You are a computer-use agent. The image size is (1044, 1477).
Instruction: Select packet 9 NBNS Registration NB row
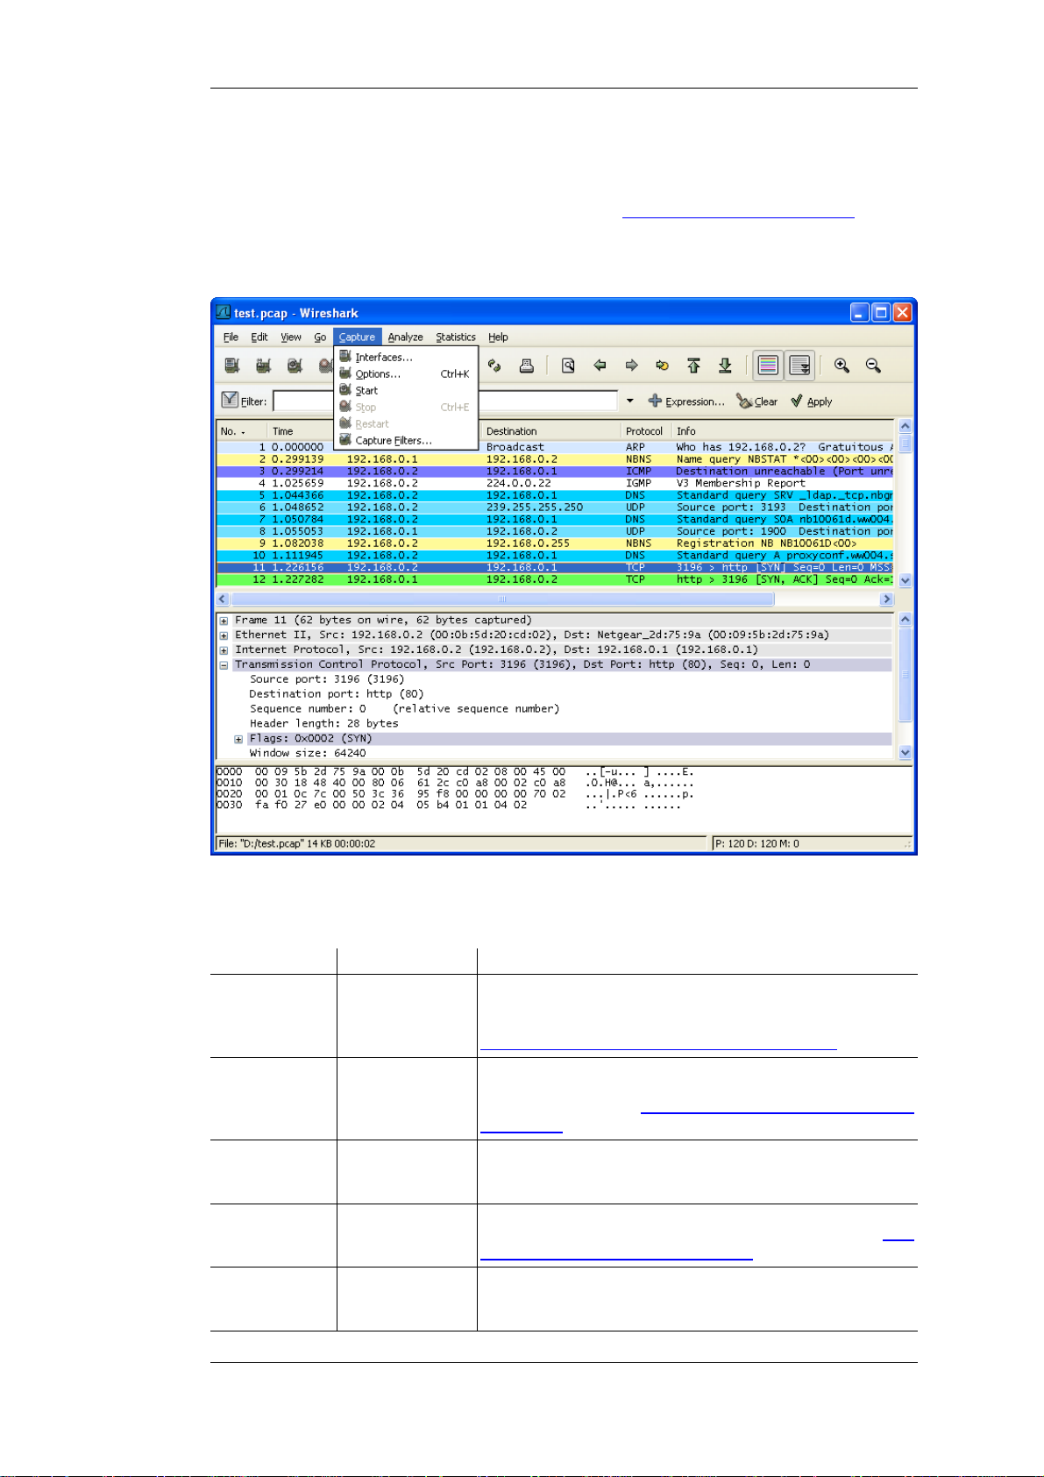click(556, 543)
